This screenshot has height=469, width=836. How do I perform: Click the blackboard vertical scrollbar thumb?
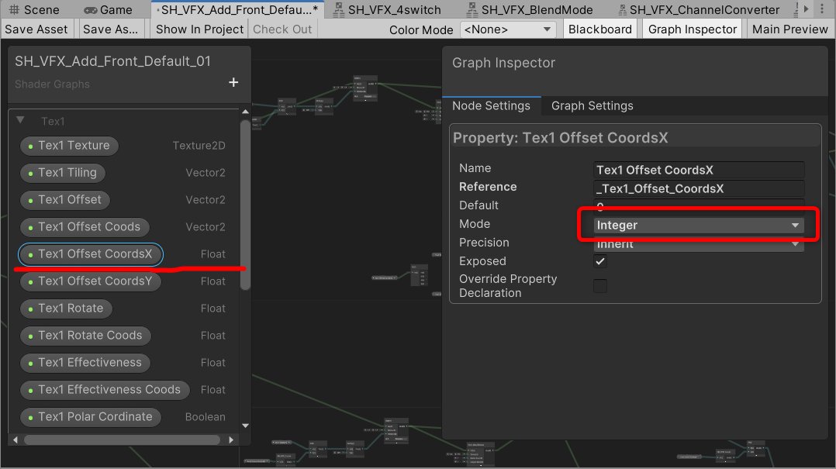(x=245, y=205)
